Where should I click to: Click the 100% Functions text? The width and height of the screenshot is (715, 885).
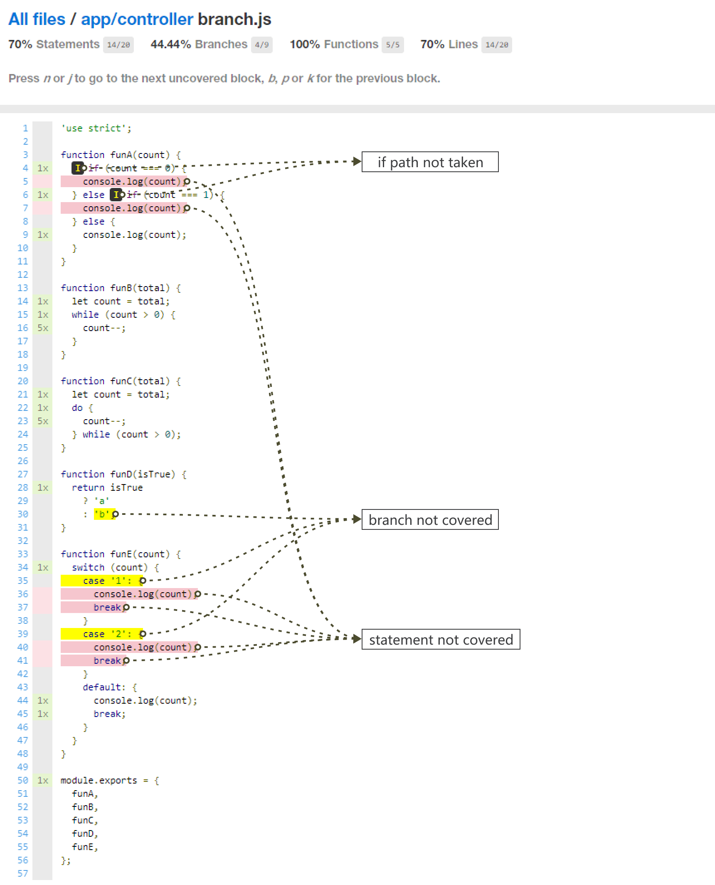pos(334,44)
